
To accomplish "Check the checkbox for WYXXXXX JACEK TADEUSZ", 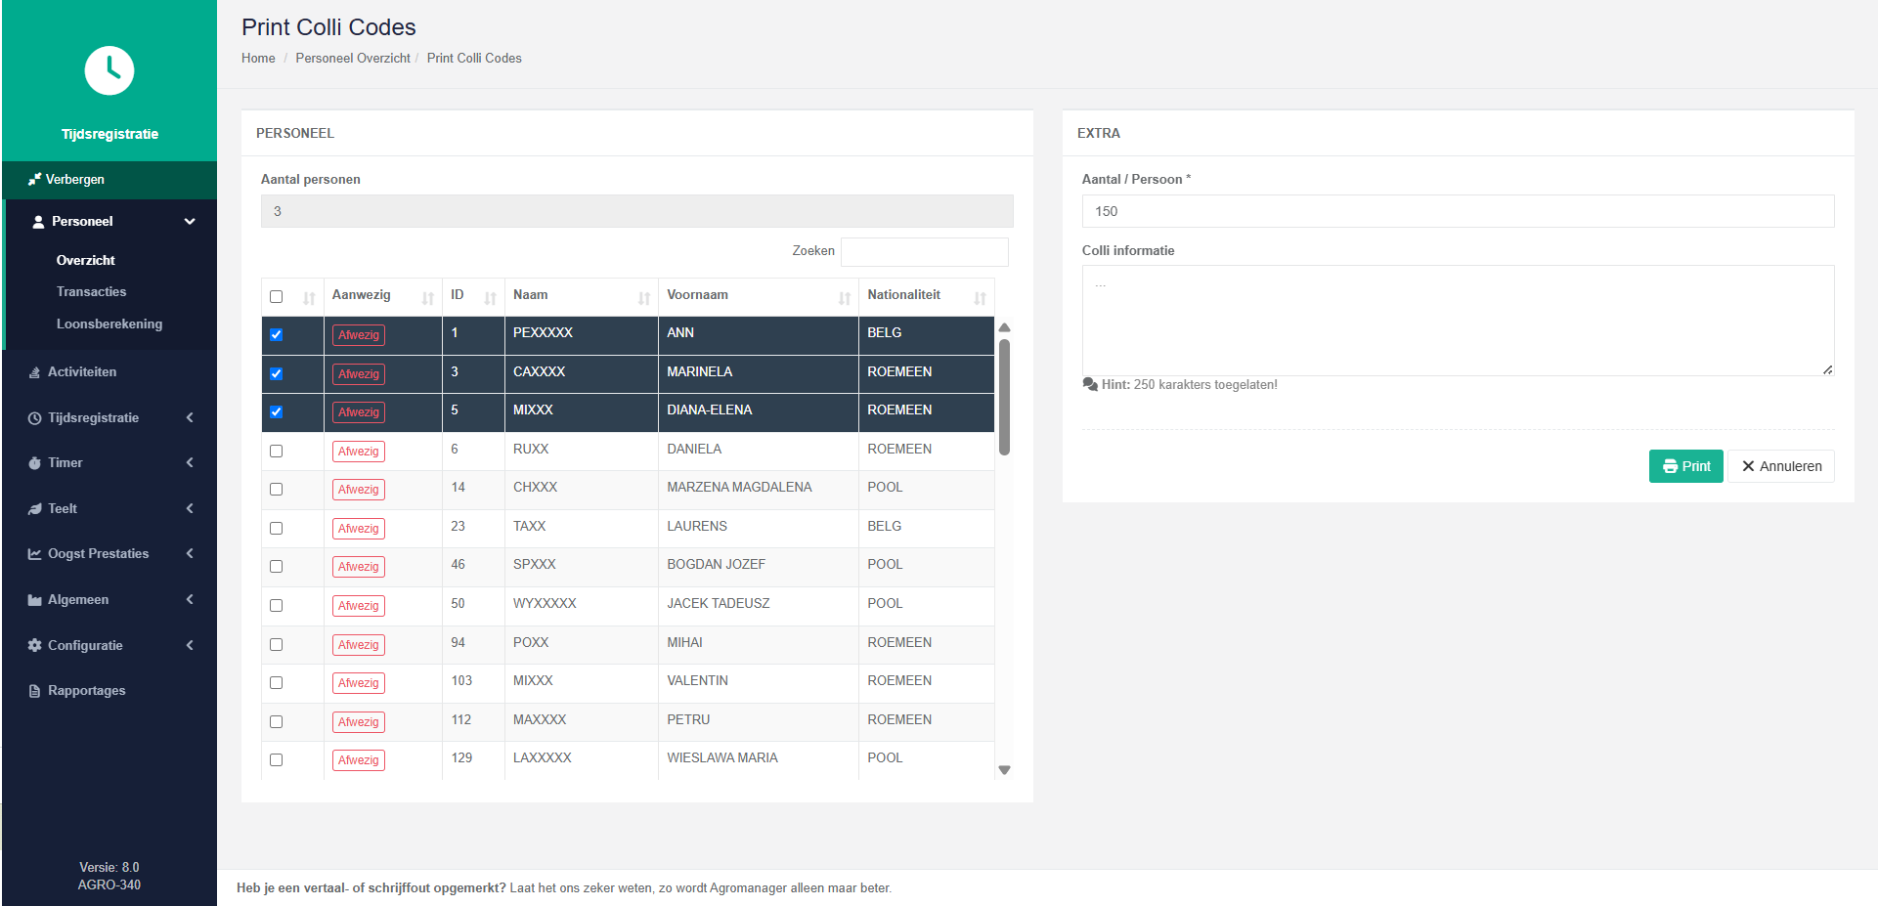I will click(x=277, y=606).
